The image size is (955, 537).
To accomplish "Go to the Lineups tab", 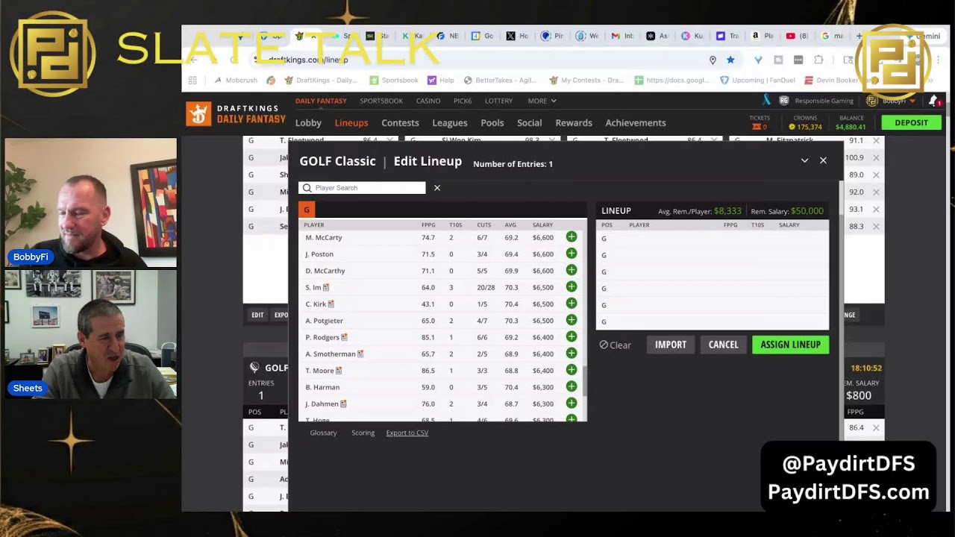I will 351,123.
